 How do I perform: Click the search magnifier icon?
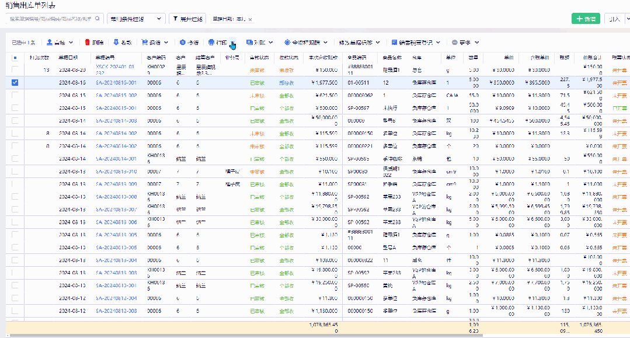pos(98,19)
